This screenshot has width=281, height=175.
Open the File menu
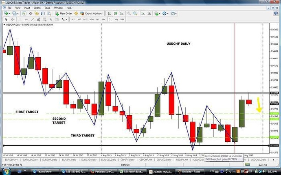point(9,8)
